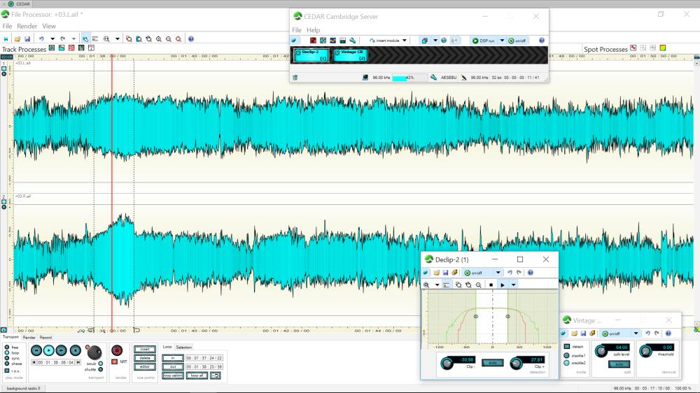Select the scrub radio option

click(101, 364)
